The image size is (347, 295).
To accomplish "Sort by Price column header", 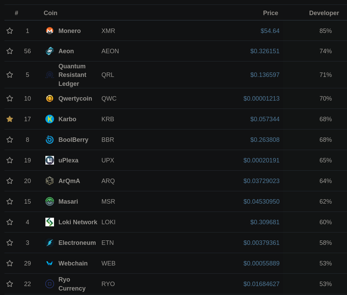I will (270, 13).
